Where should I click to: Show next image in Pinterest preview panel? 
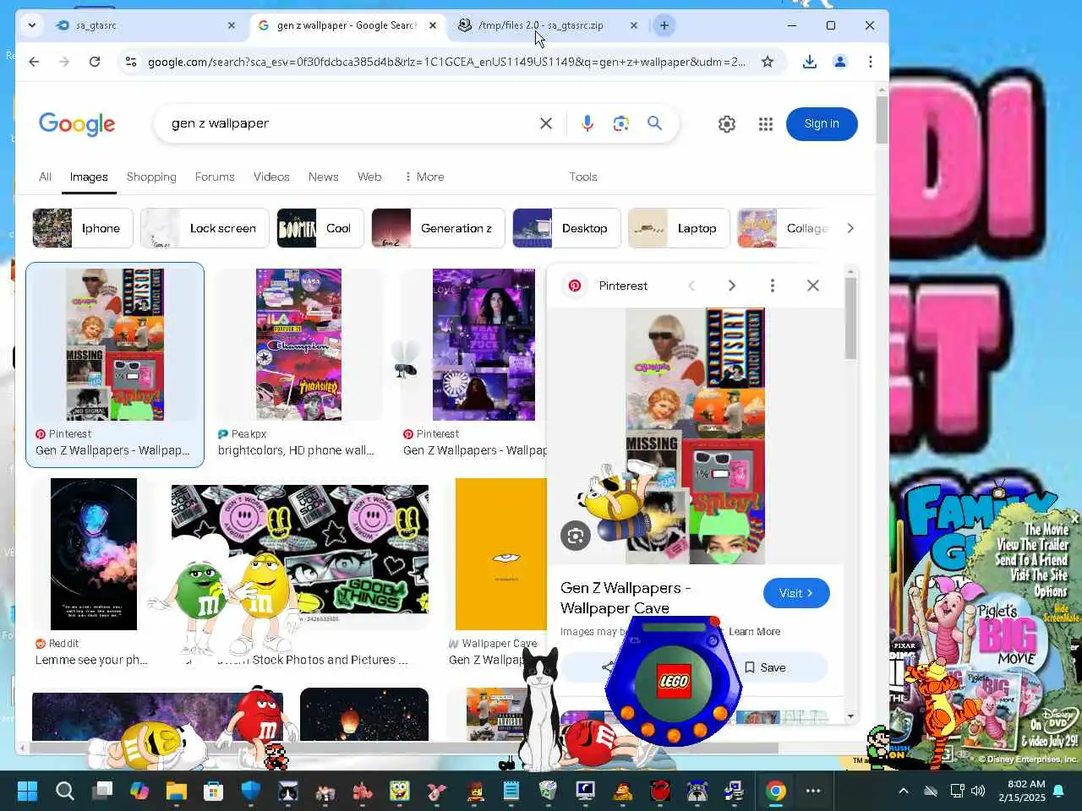click(732, 286)
